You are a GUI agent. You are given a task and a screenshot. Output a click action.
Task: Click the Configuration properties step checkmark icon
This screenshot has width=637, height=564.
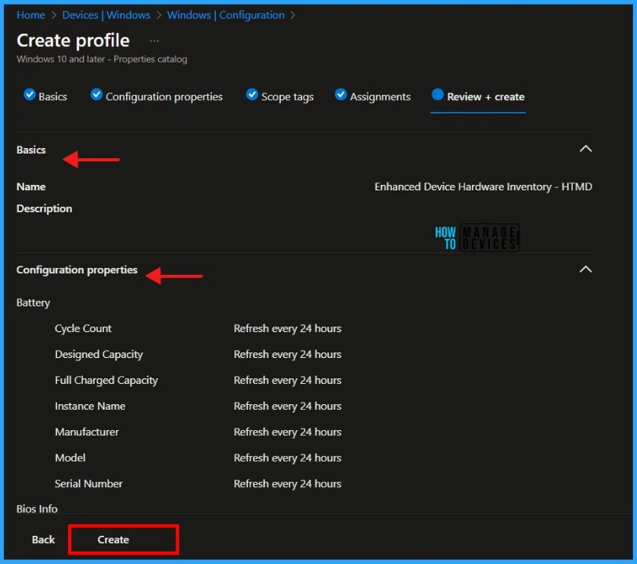click(96, 94)
